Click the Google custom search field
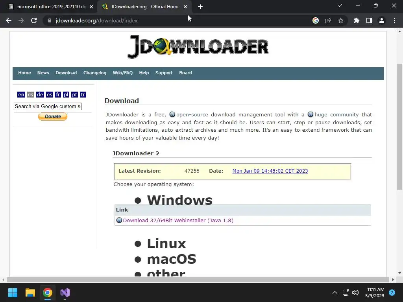 click(x=48, y=106)
